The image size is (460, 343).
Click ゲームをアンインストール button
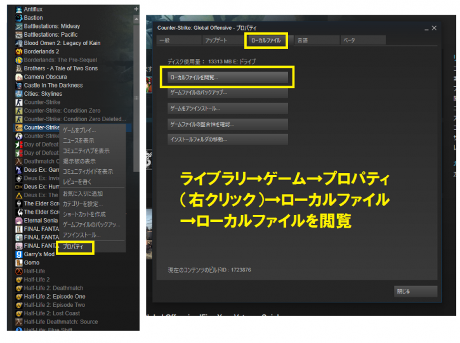coord(228,108)
